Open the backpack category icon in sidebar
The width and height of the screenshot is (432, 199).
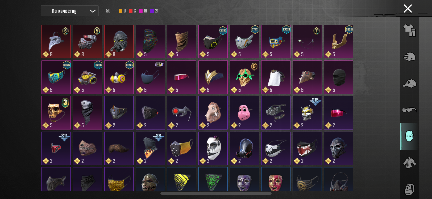pos(409,189)
